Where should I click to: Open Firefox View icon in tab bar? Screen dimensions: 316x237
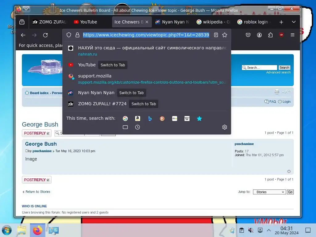pyautogui.click(x=22, y=22)
